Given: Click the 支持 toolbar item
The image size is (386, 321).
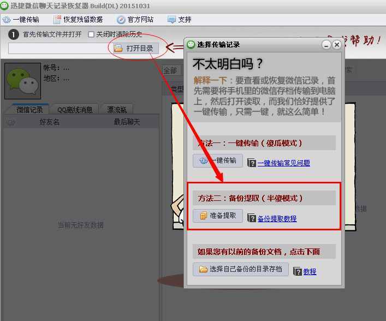Looking at the screenshot, I should point(179,20).
